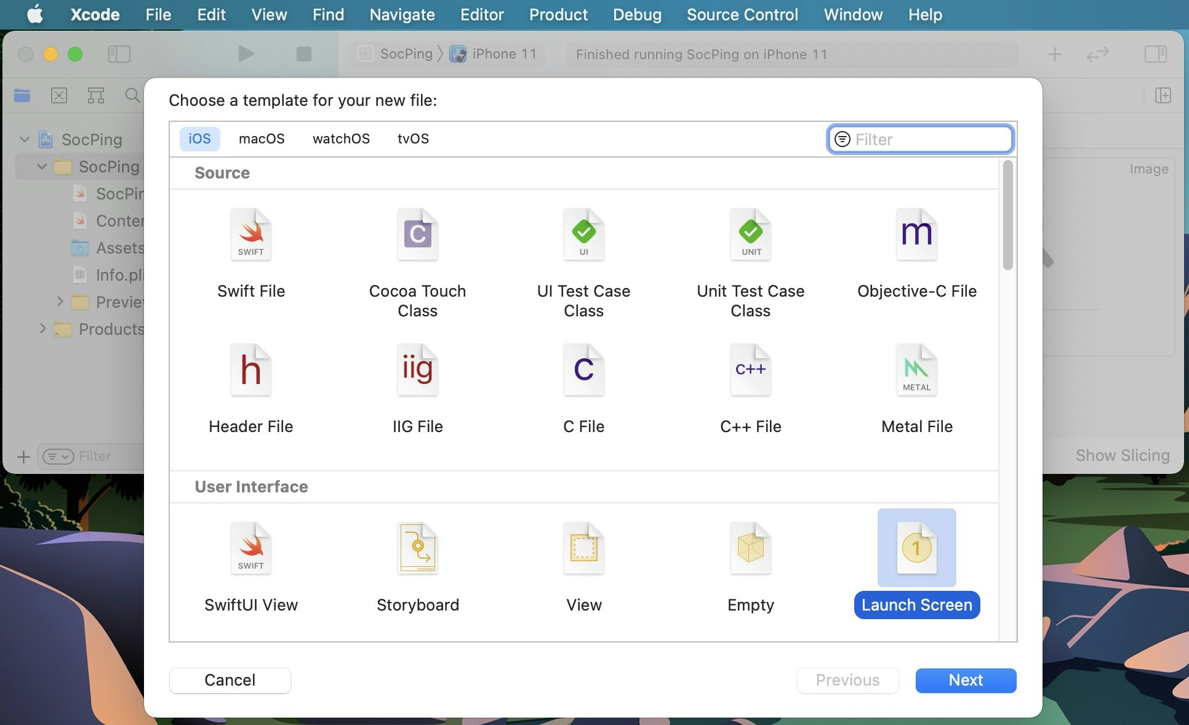The height and width of the screenshot is (725, 1189).
Task: Expand the Products folder
Action: click(42, 329)
